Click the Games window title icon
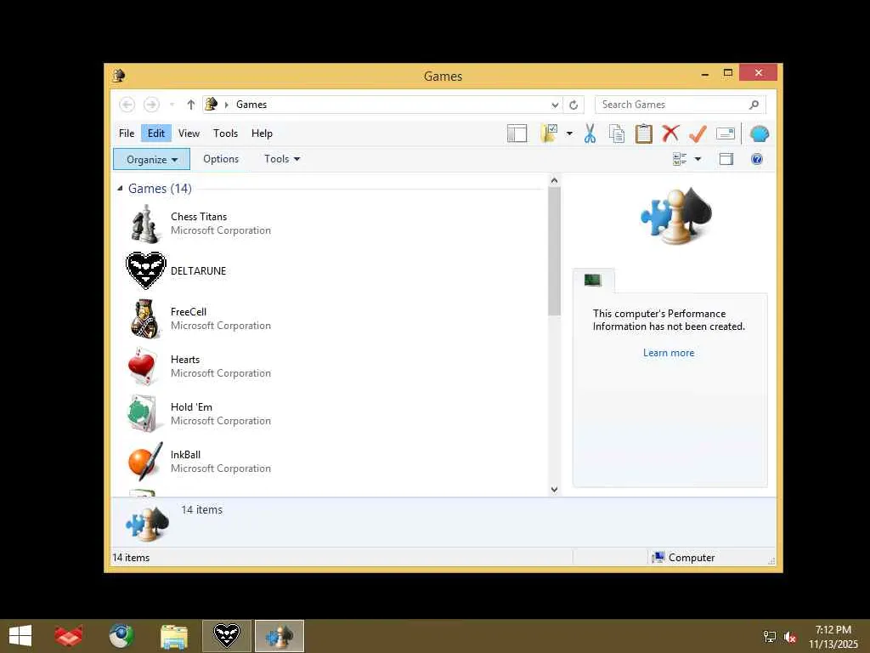This screenshot has width=870, height=653. point(118,76)
